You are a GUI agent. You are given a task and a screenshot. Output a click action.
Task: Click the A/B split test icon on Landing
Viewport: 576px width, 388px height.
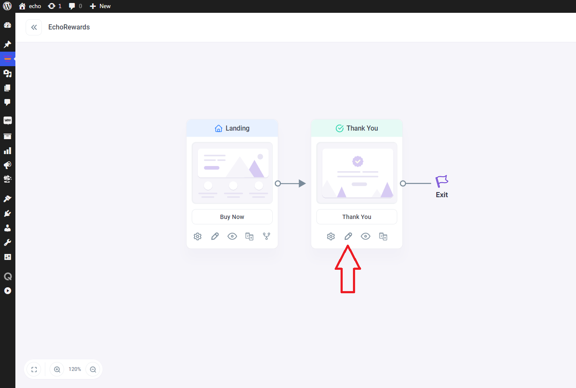[x=267, y=236]
